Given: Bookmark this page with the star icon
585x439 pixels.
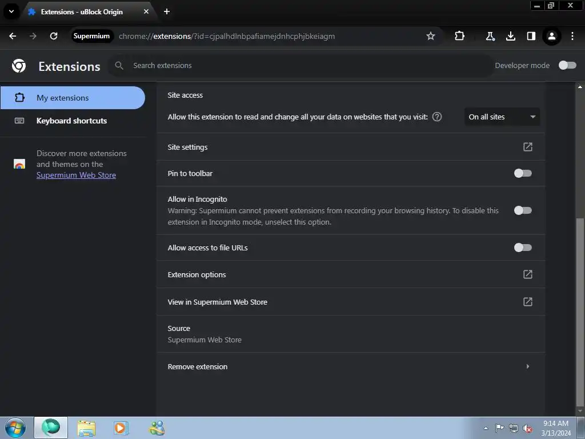Looking at the screenshot, I should click(431, 36).
